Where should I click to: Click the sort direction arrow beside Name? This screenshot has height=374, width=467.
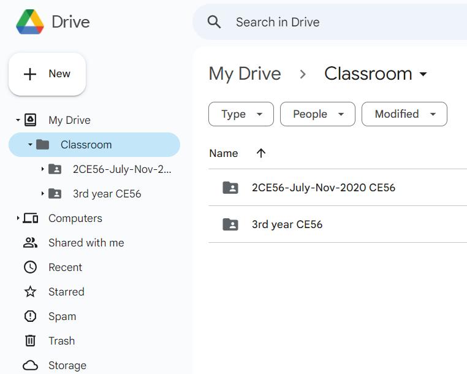[261, 153]
